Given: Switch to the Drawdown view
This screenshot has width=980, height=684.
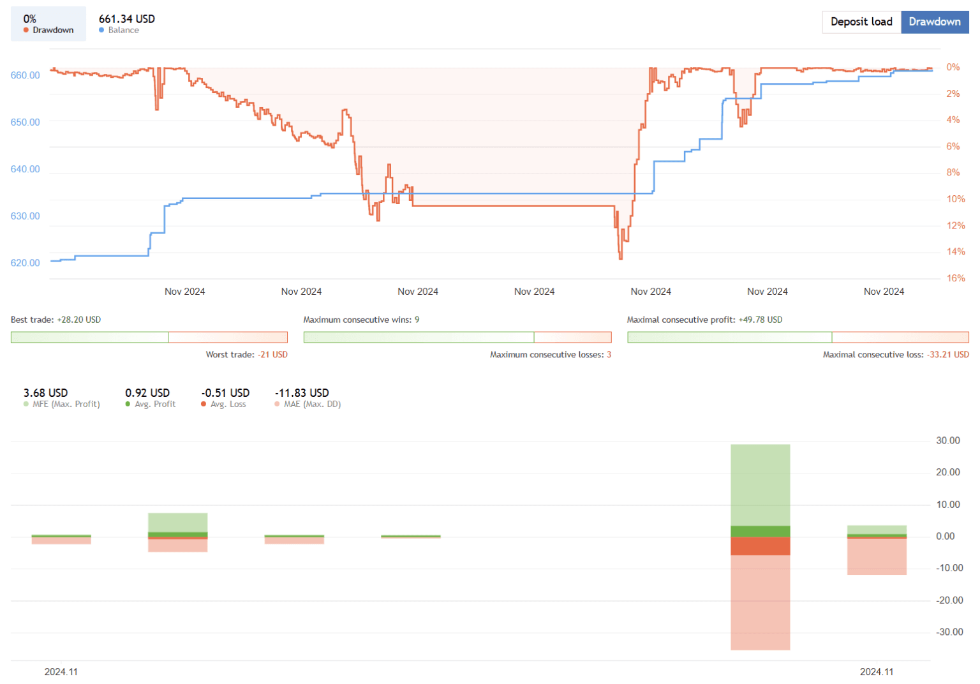Looking at the screenshot, I should [935, 22].
